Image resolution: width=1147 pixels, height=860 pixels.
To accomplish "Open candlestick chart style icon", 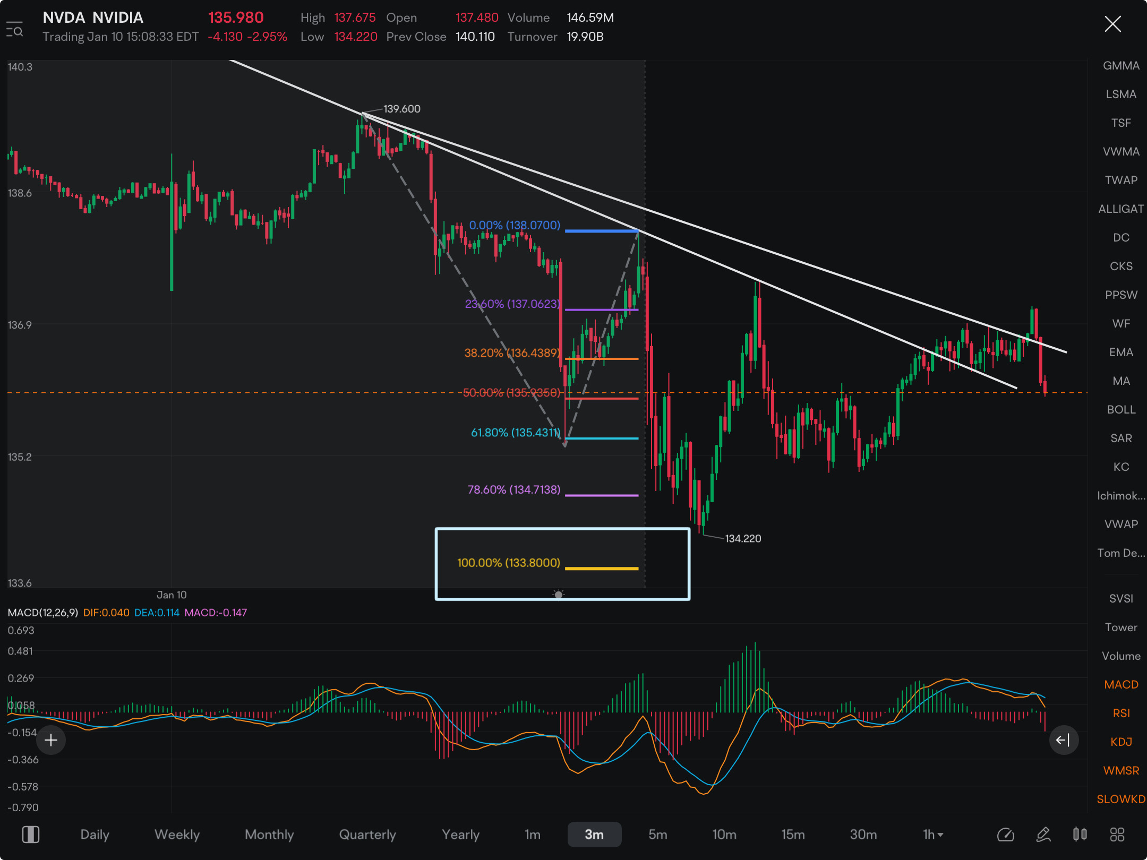I will click(x=1080, y=835).
